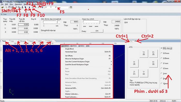Click the G54 current command text
Image resolution: width=181 pixels, height=102 pixels.
pyautogui.click(x=126, y=22)
